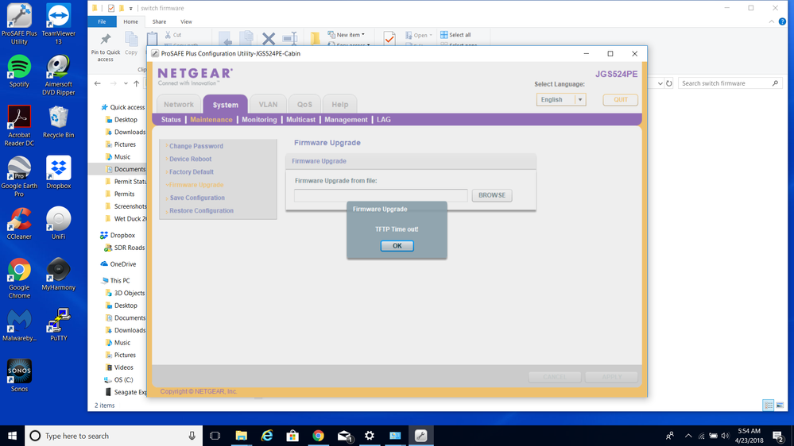Viewport: 794px width, 446px height.
Task: Open Save Configuration link
Action: coord(197,198)
